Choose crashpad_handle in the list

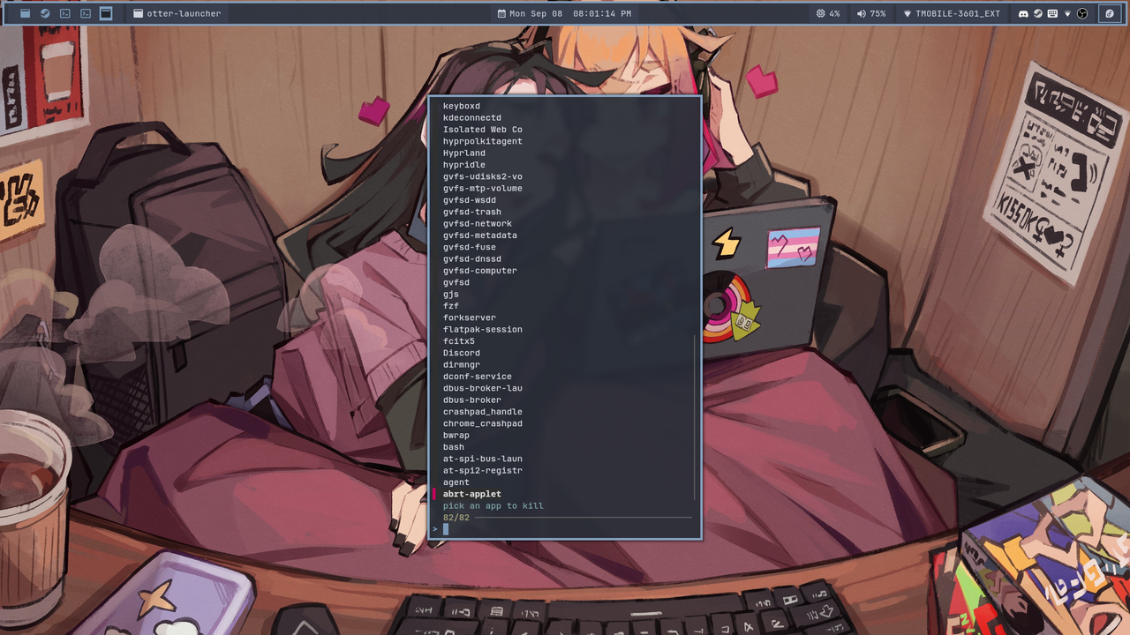tap(483, 412)
